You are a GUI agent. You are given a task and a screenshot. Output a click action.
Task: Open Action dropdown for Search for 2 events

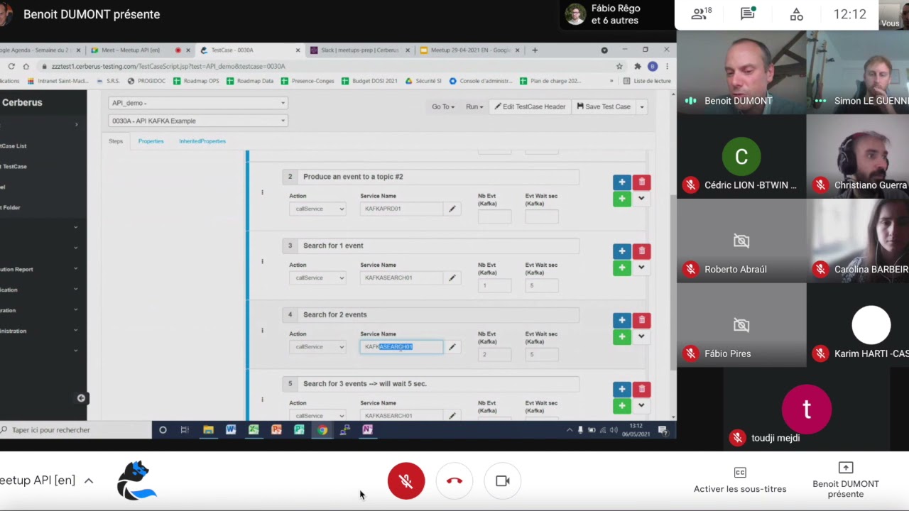(x=317, y=346)
